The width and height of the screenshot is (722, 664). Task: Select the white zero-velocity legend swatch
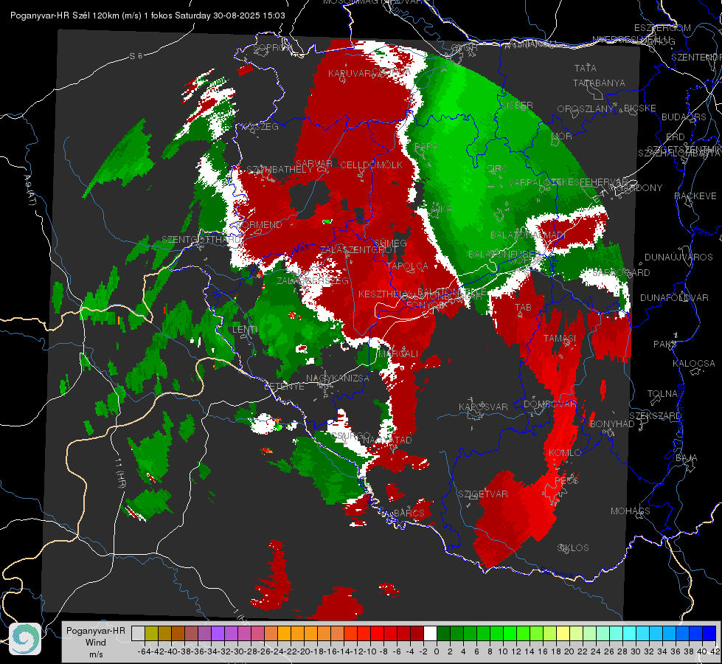pos(430,633)
